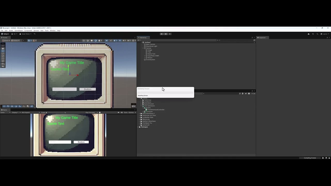
Task: Click the Step frame button
Action: click(170, 34)
